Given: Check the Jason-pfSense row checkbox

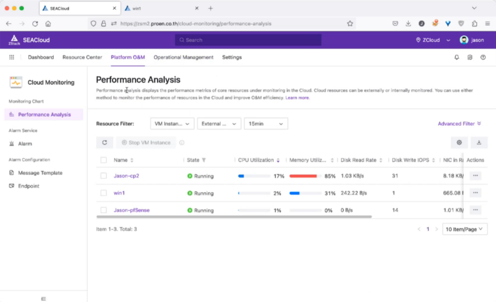Looking at the screenshot, I should click(103, 210).
